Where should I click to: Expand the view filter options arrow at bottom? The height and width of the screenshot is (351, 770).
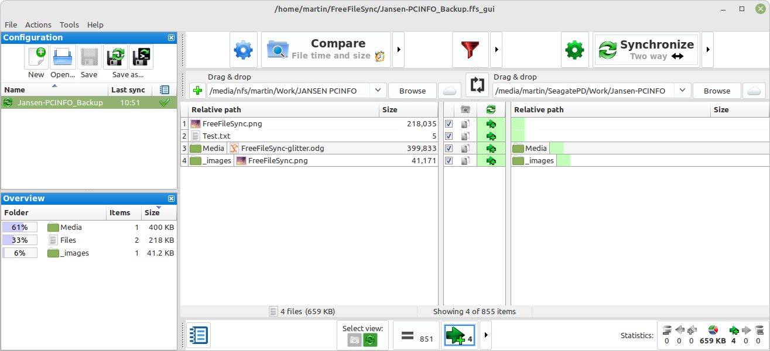point(485,336)
